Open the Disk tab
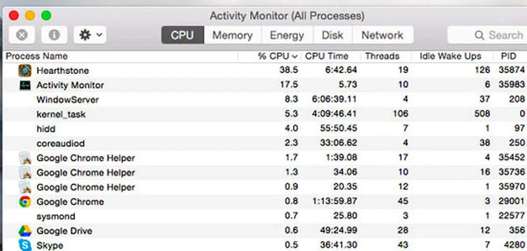 (x=332, y=35)
